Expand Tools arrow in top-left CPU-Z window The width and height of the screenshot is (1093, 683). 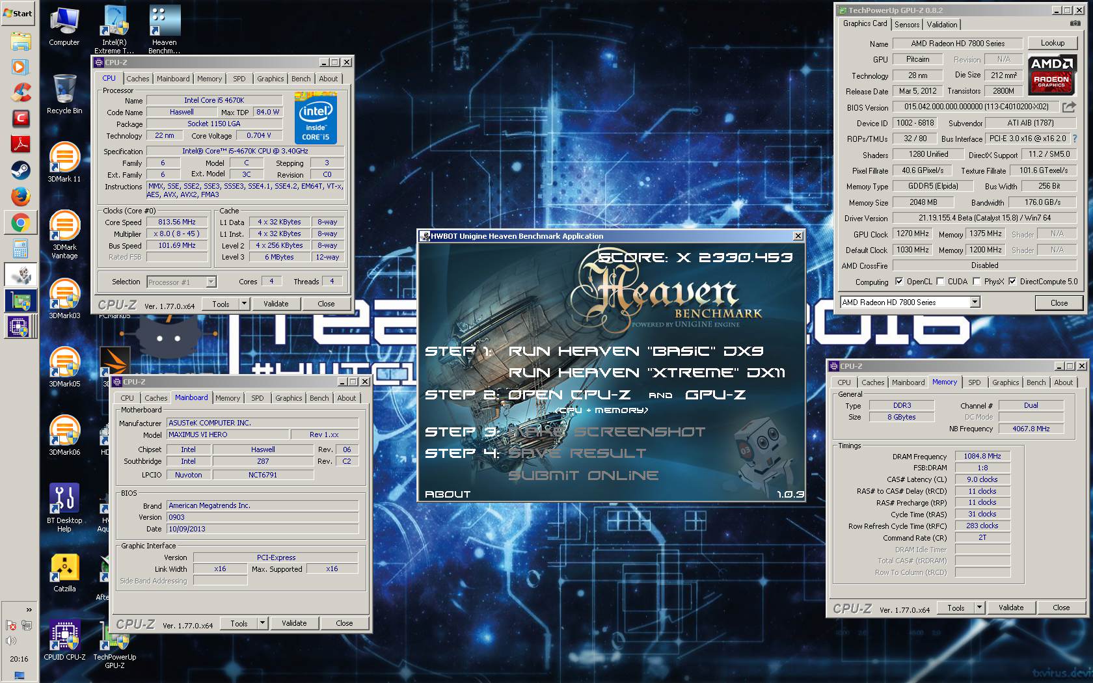click(244, 304)
